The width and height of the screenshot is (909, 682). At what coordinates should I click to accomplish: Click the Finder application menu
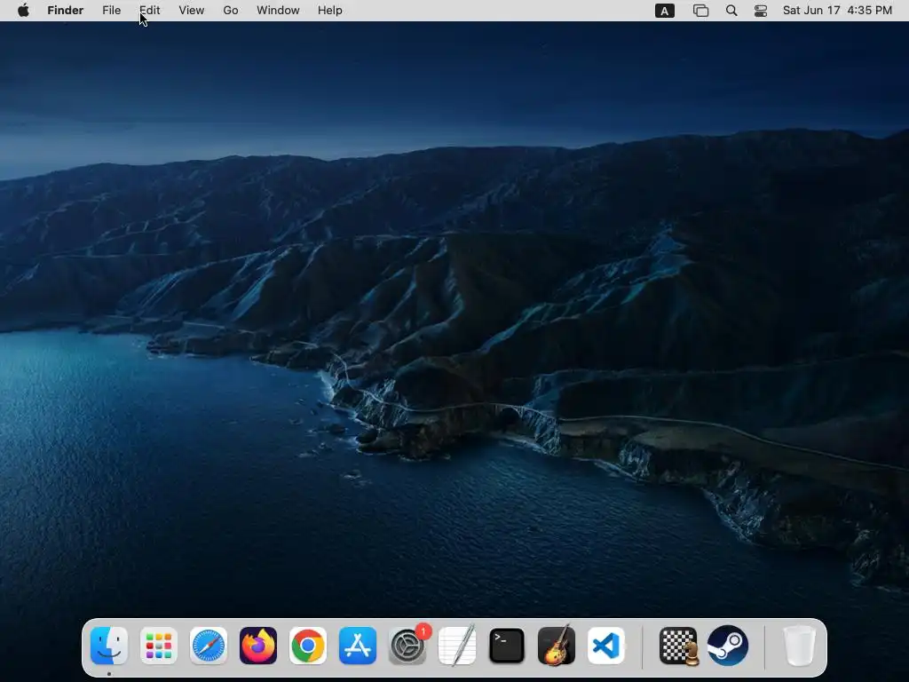coord(66,11)
